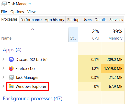The image size is (125, 104).
Task: Select the Task Manager process name
Action: pos(27,78)
